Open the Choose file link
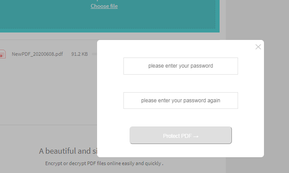289x173 pixels. pos(104,6)
